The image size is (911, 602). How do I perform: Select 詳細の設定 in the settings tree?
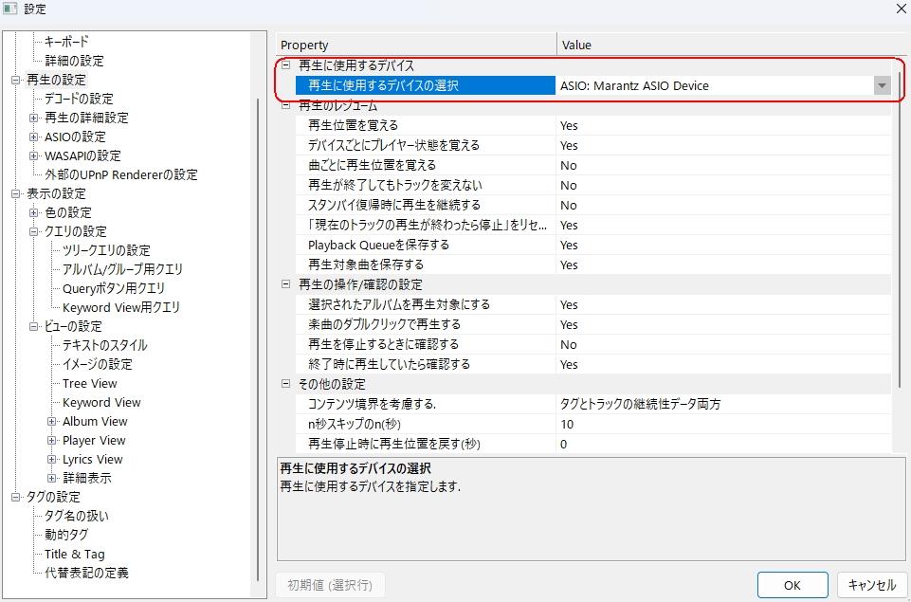[74, 61]
